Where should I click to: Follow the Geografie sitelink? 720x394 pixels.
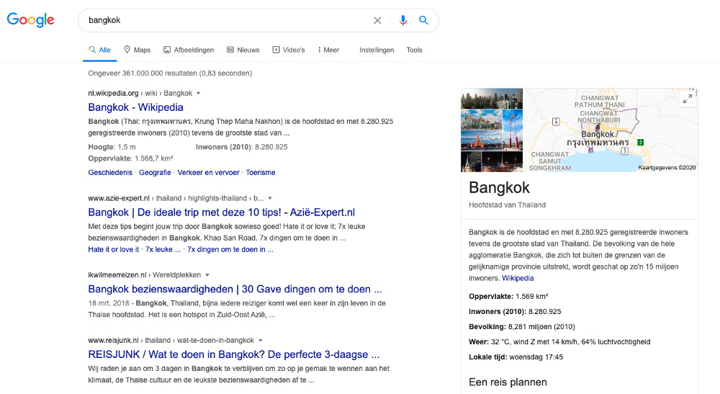click(155, 173)
